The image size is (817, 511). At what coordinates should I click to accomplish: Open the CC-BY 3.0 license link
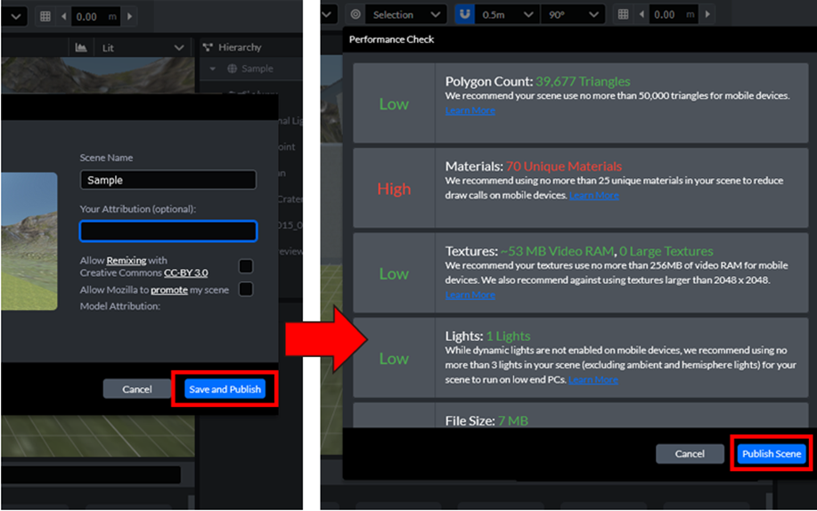[x=185, y=272]
